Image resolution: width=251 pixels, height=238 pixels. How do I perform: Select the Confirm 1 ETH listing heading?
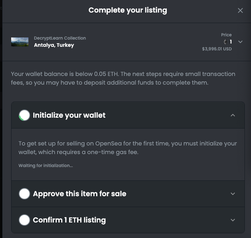click(69, 220)
